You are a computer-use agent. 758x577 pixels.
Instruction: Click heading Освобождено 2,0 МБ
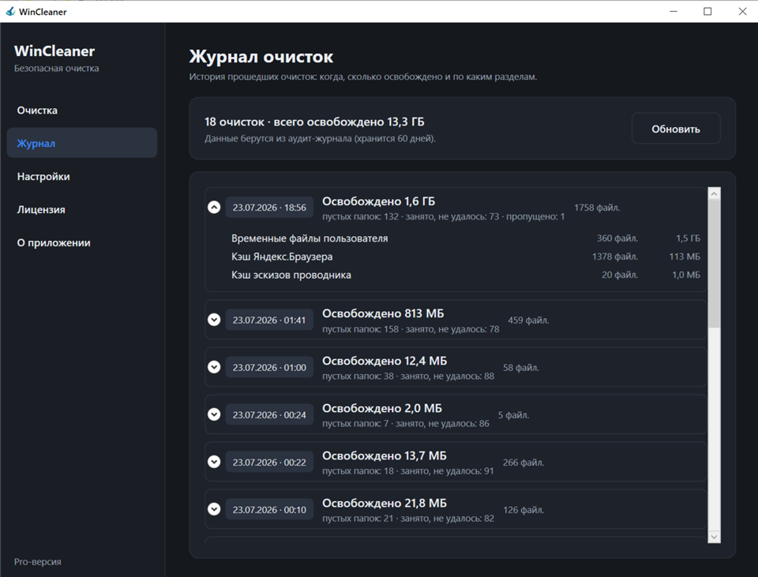pyautogui.click(x=382, y=408)
